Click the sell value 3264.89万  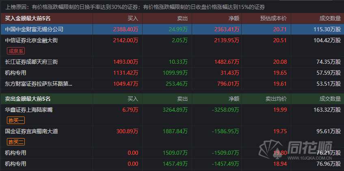175,110
